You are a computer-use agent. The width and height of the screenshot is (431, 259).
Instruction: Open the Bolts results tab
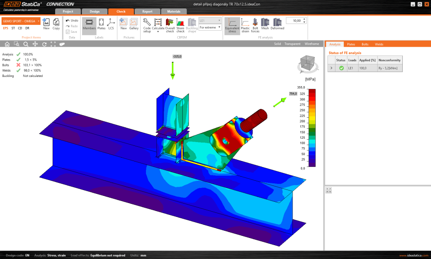pyautogui.click(x=365, y=44)
